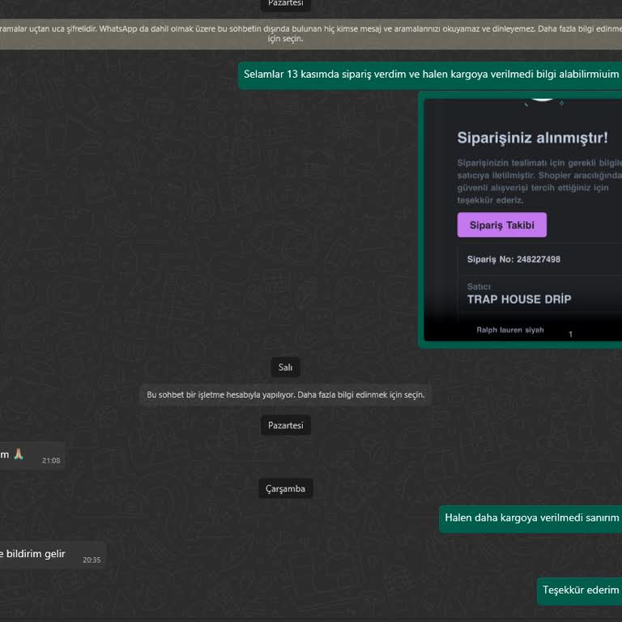
Task: Click the 20:35 message timestamp
Action: click(x=92, y=560)
